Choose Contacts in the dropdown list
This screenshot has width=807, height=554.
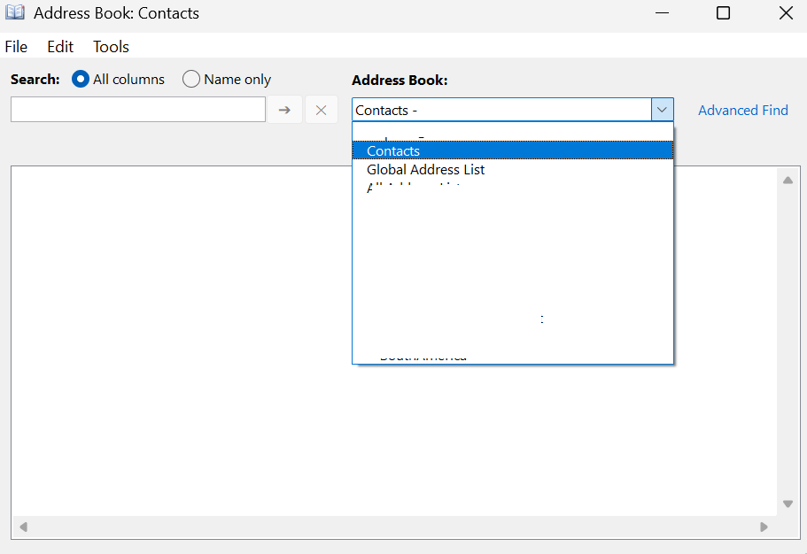pos(513,150)
